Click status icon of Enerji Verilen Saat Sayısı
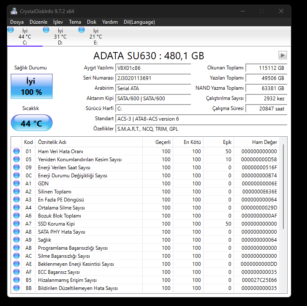 click(16, 167)
